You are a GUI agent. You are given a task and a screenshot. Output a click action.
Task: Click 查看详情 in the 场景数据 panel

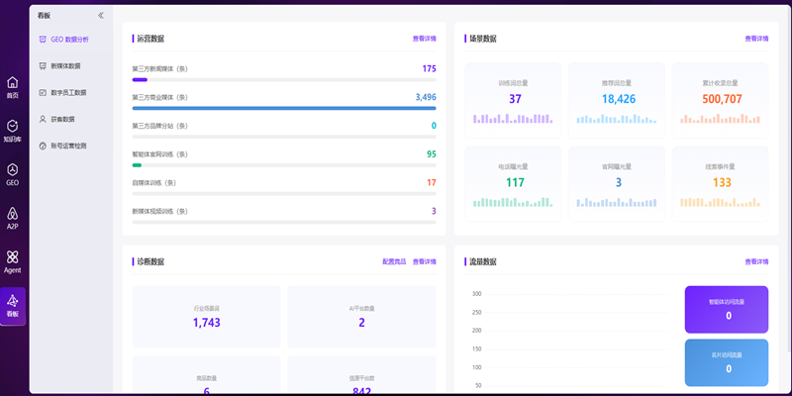tap(756, 39)
